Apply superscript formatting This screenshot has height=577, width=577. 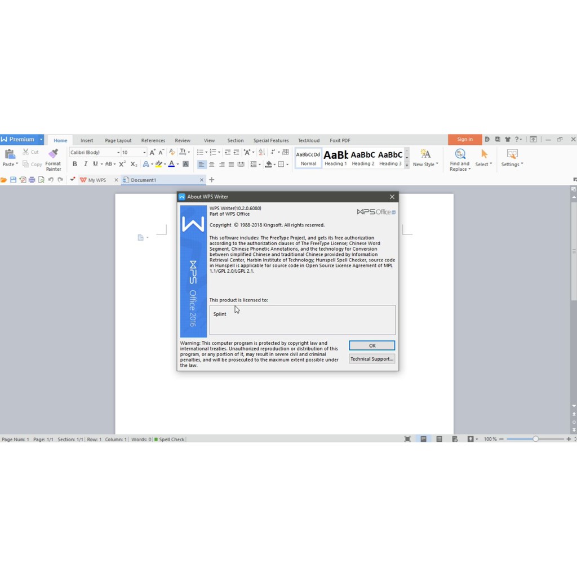click(122, 164)
